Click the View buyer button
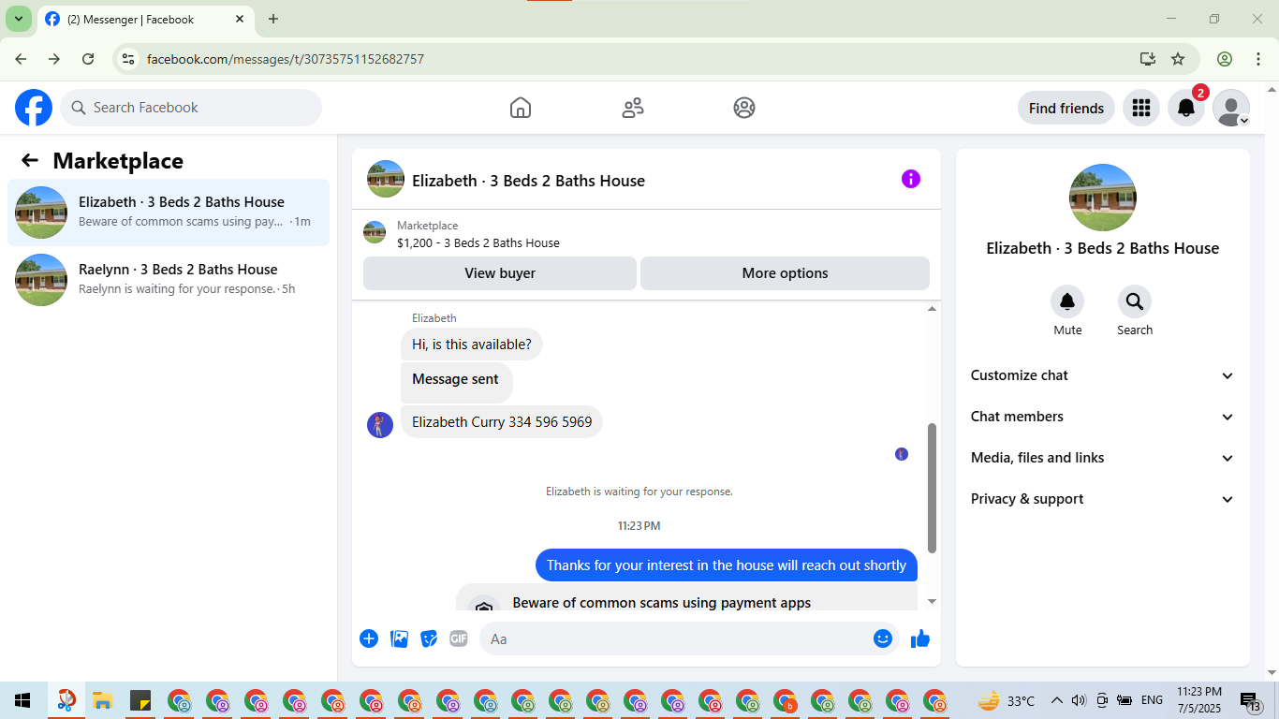This screenshot has width=1279, height=719. click(x=500, y=273)
